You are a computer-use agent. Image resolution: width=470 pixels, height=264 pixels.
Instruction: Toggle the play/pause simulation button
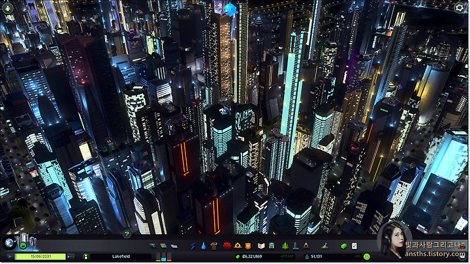[10, 257]
